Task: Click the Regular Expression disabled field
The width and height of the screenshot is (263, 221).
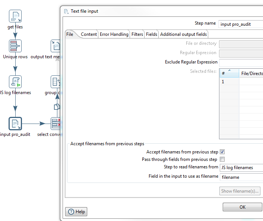Action: click(x=241, y=53)
